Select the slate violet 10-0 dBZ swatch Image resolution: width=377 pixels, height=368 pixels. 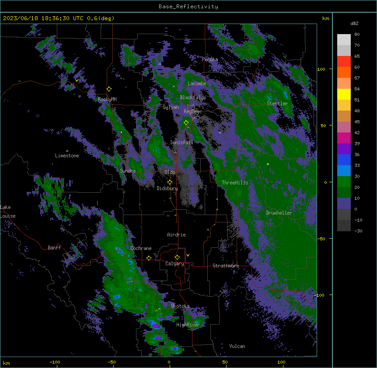[344, 204]
